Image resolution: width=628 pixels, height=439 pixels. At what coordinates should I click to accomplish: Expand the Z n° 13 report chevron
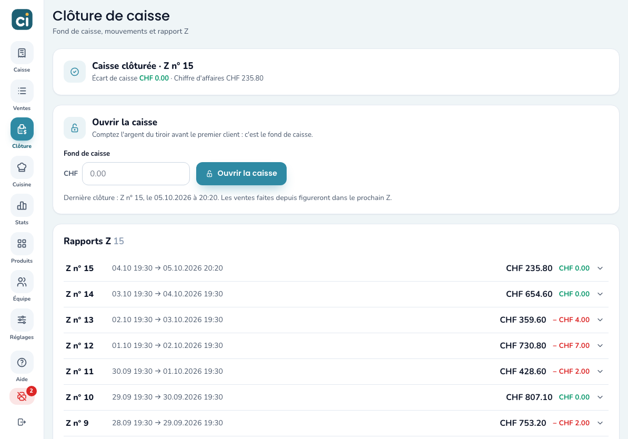(600, 320)
